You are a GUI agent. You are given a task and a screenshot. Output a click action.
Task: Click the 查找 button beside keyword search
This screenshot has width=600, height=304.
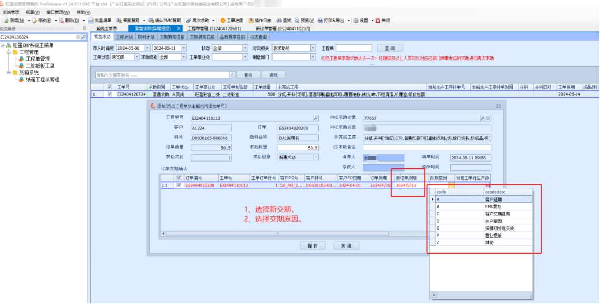click(248, 74)
